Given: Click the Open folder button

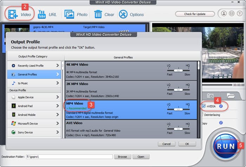Looking at the screenshot, I should (141, 157).
